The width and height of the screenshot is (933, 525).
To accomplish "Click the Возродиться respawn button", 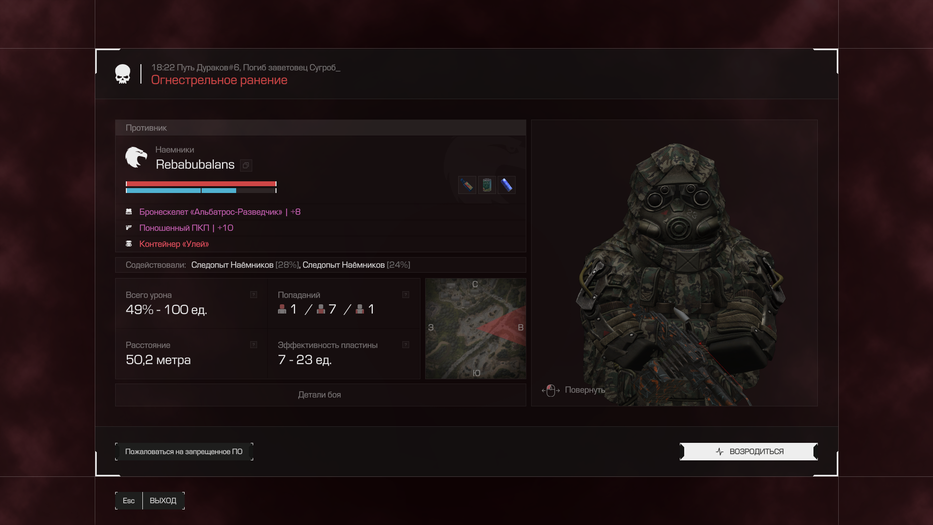I will (749, 452).
